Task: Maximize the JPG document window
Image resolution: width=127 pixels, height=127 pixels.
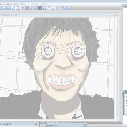Action: pos(112,15)
